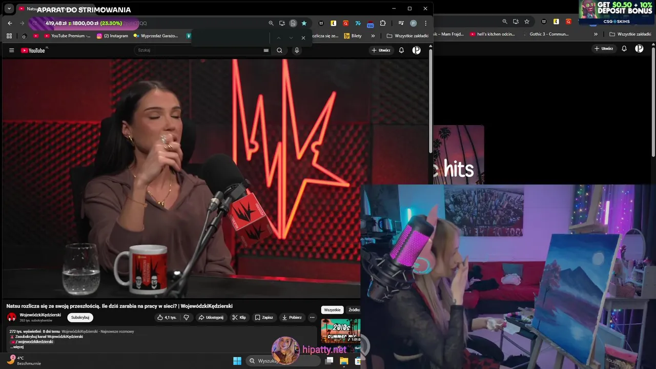The width and height of the screenshot is (656, 369).
Task: Start voice search with the microphone icon
Action: click(x=297, y=50)
